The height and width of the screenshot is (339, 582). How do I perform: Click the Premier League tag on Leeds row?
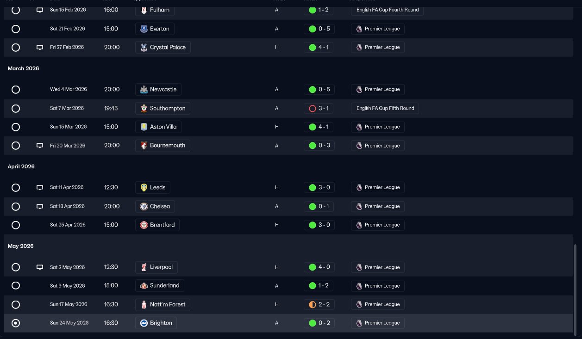pos(378,187)
